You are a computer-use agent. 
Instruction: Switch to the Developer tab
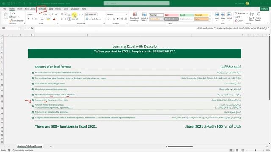[75, 9]
